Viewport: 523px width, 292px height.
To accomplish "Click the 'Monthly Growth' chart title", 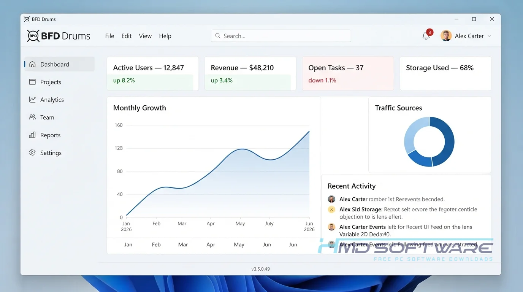I will pos(139,108).
